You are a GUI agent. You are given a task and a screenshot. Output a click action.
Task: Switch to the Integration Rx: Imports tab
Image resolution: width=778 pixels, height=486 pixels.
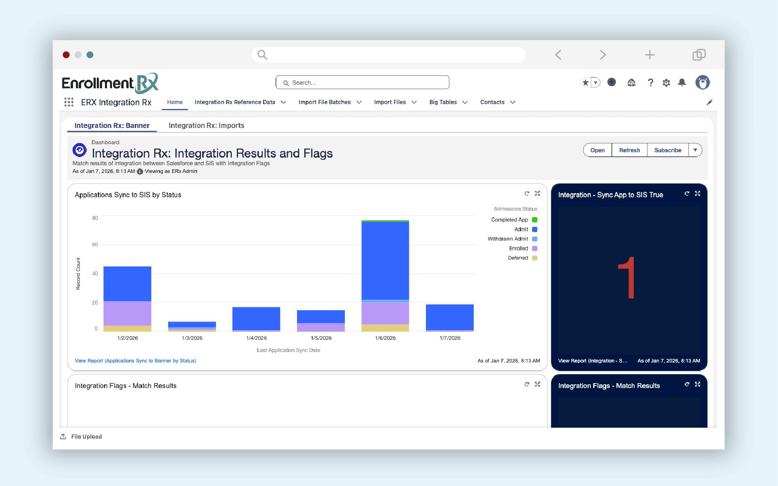pyautogui.click(x=206, y=126)
